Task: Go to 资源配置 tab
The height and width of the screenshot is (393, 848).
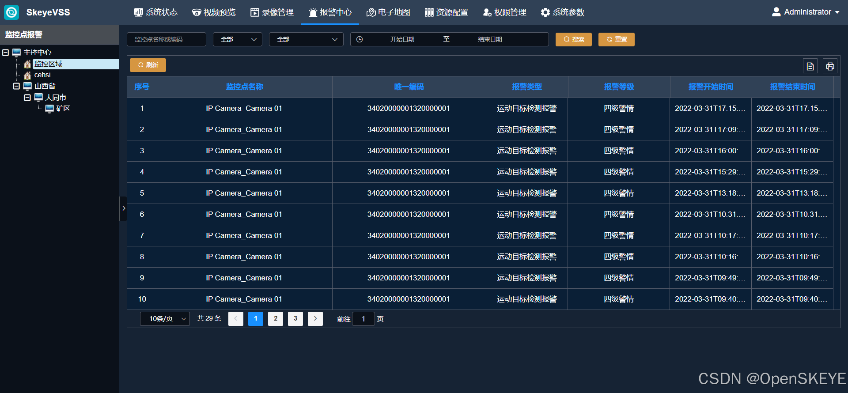Action: 446,12
